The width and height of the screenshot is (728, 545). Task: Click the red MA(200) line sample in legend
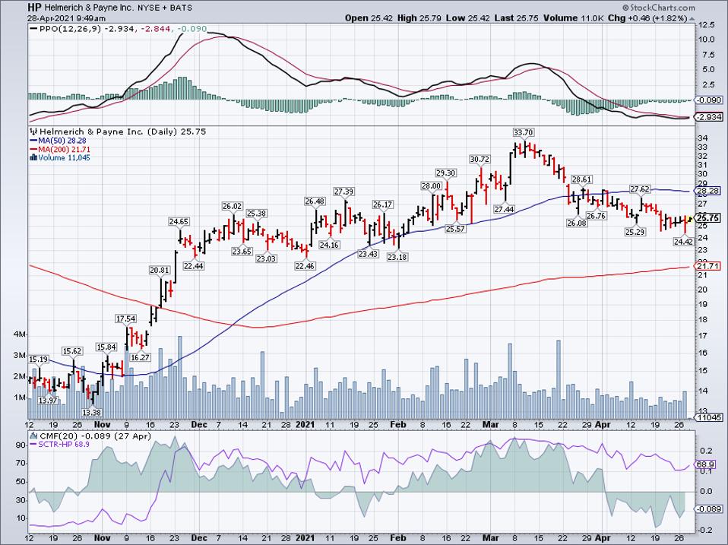pos(33,149)
